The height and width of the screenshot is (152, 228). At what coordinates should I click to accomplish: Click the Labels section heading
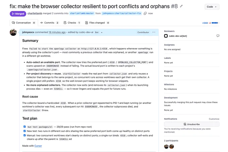[x=167, y=58]
